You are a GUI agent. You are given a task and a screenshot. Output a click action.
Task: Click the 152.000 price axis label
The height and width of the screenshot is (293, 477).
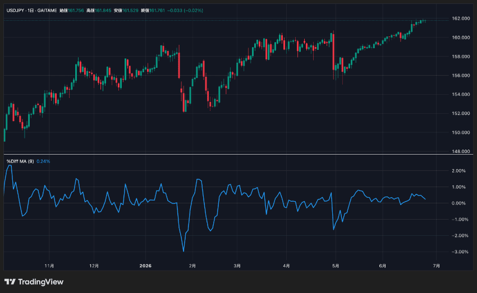(x=461, y=113)
